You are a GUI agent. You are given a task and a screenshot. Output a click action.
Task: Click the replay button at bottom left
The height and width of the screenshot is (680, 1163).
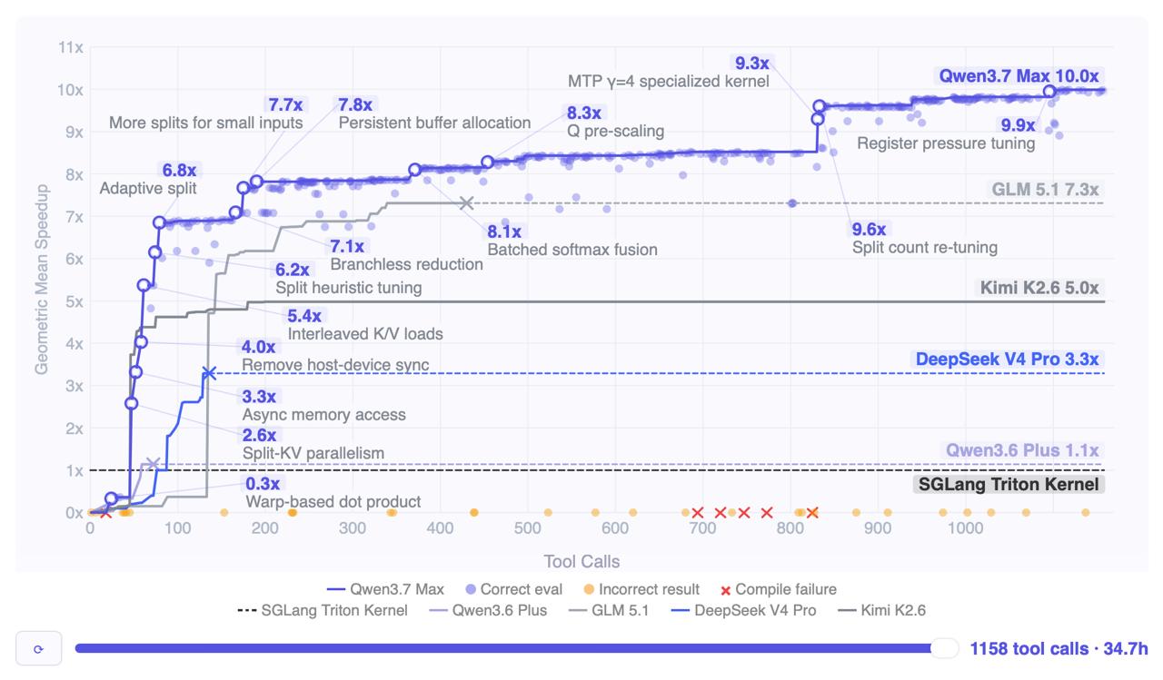click(x=38, y=648)
